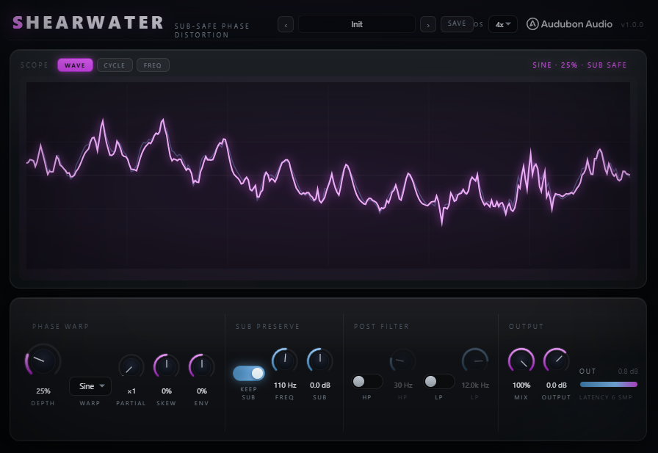Click the 110 Hz frequency value
Viewport: 658px width, 453px height.
click(x=285, y=385)
